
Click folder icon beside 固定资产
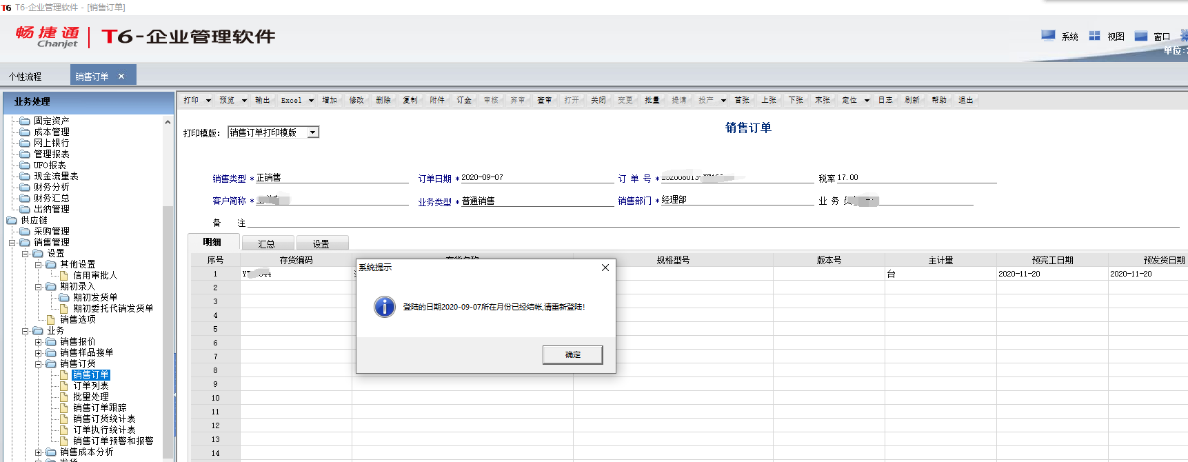[x=25, y=121]
